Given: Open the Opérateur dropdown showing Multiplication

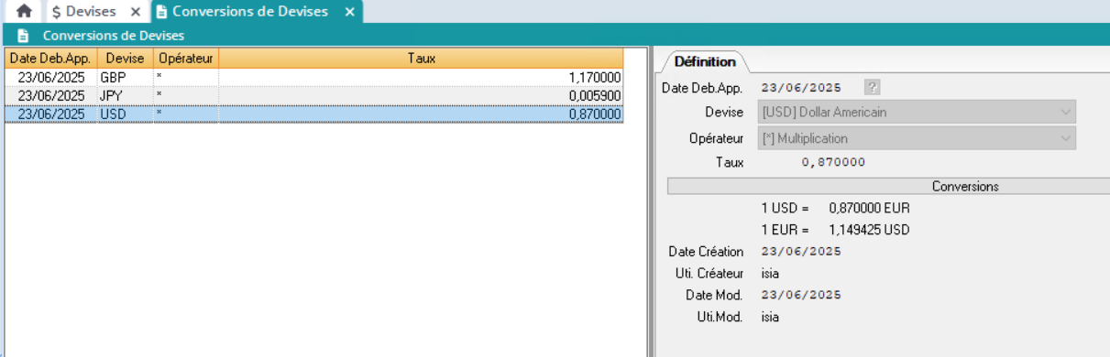Looking at the screenshot, I should pos(918,138).
